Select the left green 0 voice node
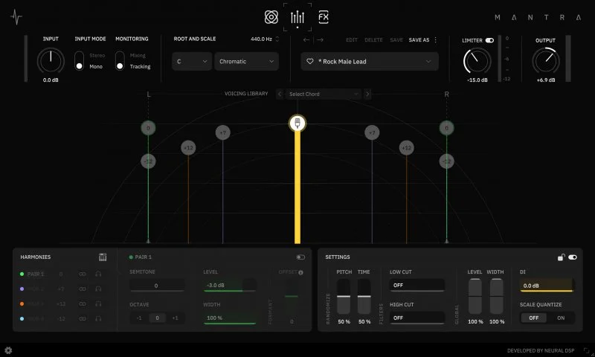The image size is (595, 357). 148,128
